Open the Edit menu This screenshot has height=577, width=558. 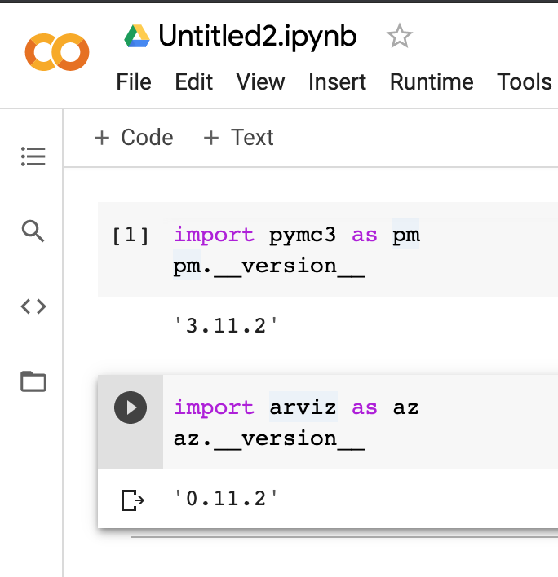pyautogui.click(x=193, y=81)
